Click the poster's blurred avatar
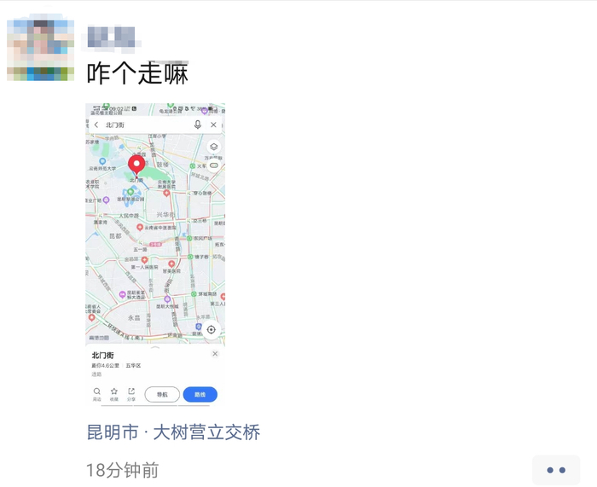This screenshot has height=487, width=597. pos(40,47)
